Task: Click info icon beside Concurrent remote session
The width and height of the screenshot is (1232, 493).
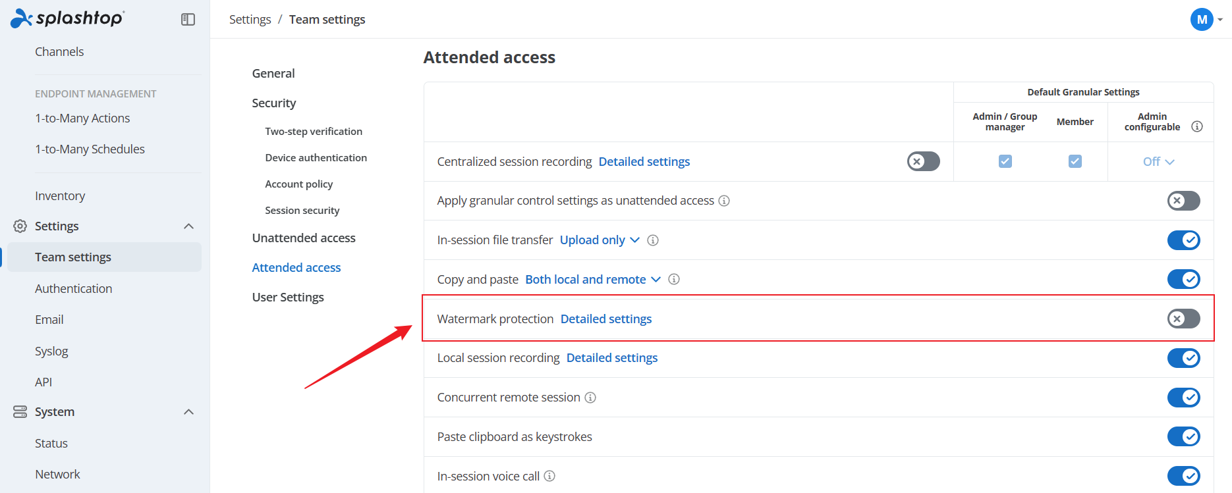Action: pos(590,398)
